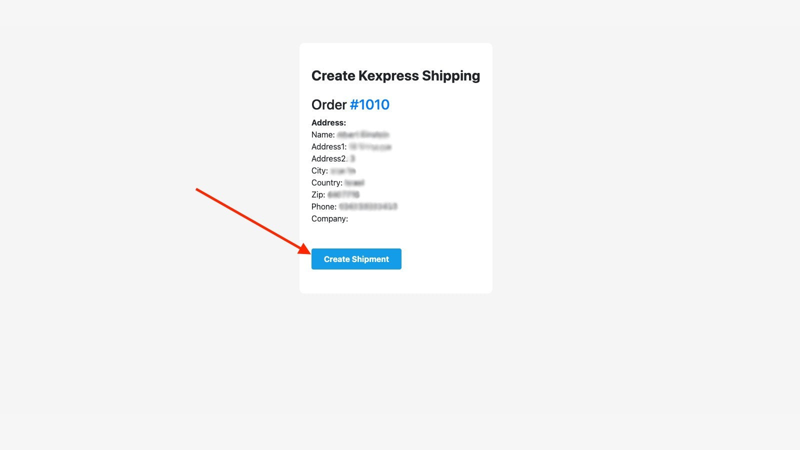
Task: Select the Order label text
Action: tap(328, 105)
